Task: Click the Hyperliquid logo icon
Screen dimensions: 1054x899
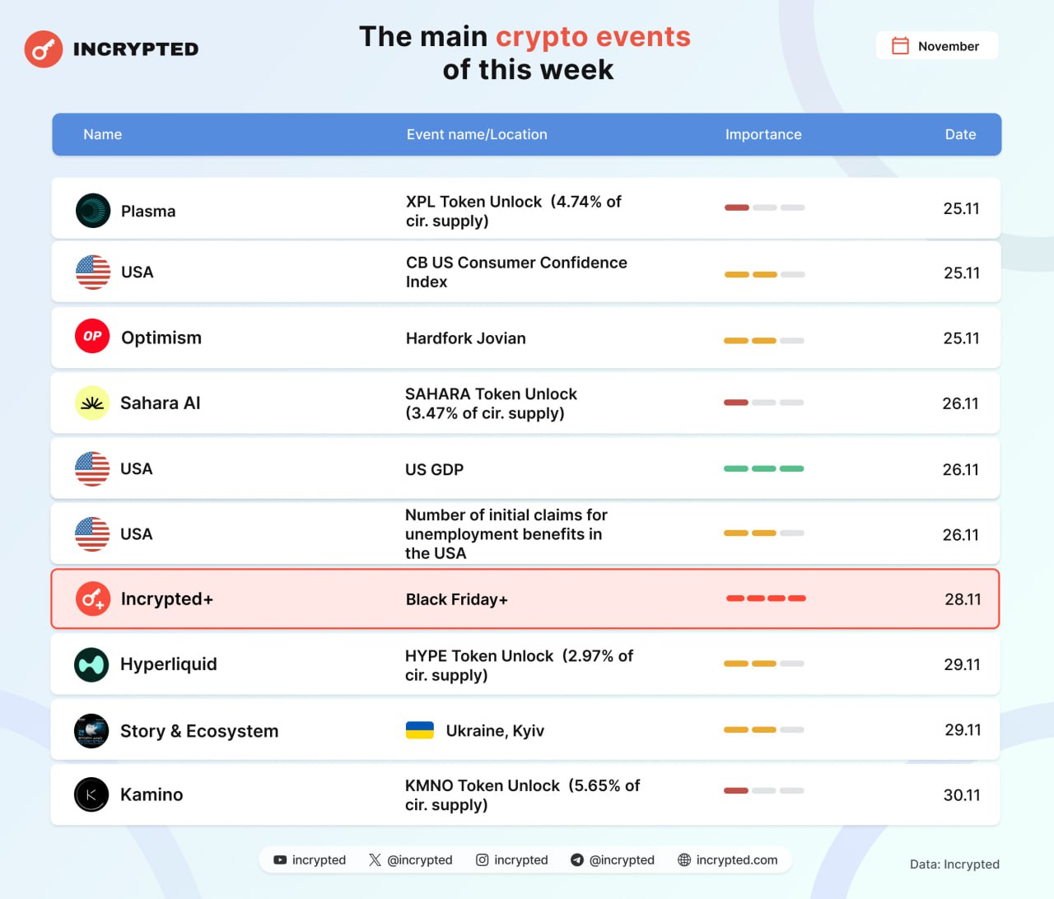Action: [91, 664]
